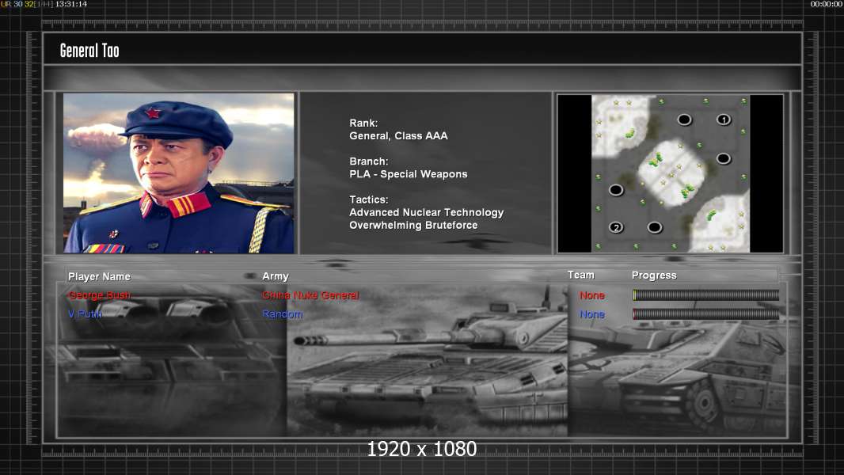Screen dimensions: 844x475
Task: Click the "Player Name" column header
Action: click(x=99, y=276)
